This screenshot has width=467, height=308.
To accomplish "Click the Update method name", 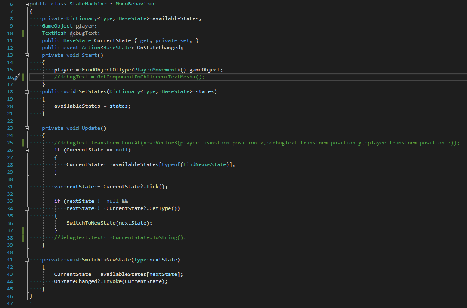I will click(x=91, y=128).
